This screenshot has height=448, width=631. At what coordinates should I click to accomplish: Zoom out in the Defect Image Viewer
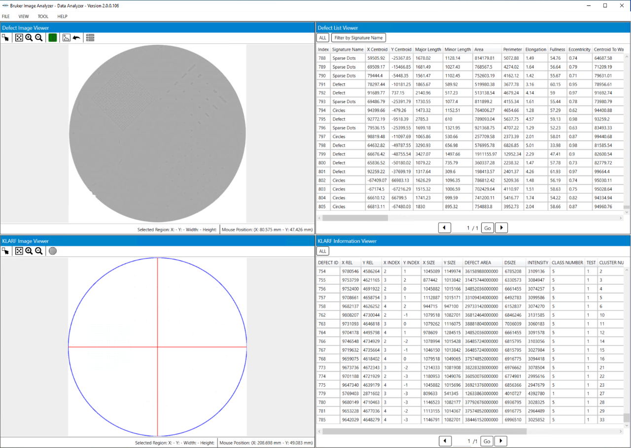point(38,38)
